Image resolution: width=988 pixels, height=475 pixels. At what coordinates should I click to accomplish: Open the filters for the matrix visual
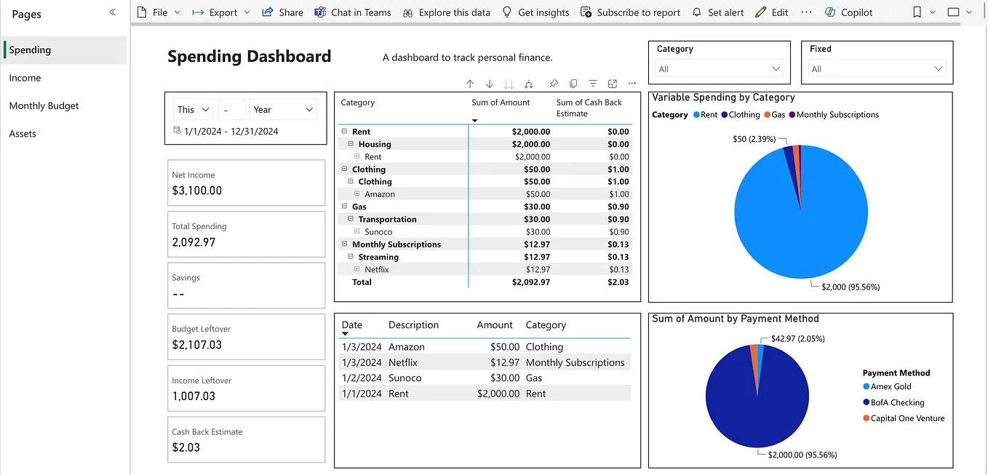pyautogui.click(x=592, y=84)
